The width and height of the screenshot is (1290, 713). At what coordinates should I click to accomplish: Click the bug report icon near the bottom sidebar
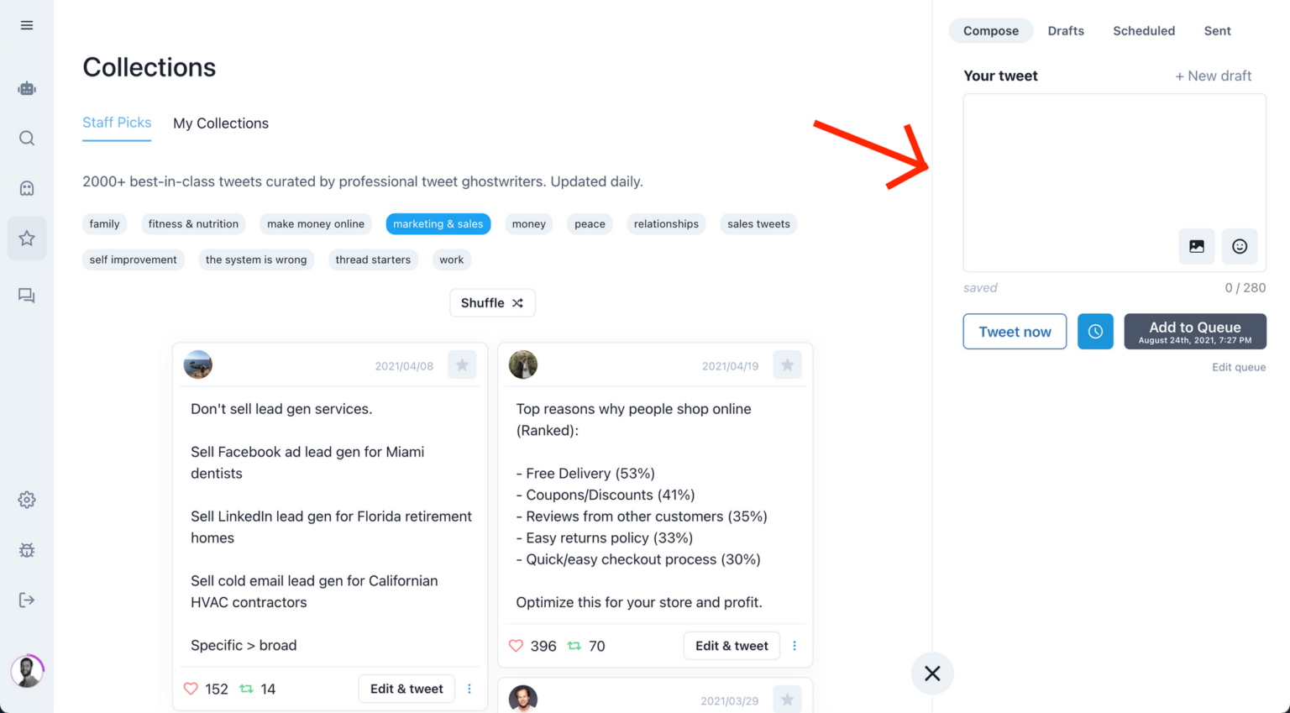click(x=26, y=550)
